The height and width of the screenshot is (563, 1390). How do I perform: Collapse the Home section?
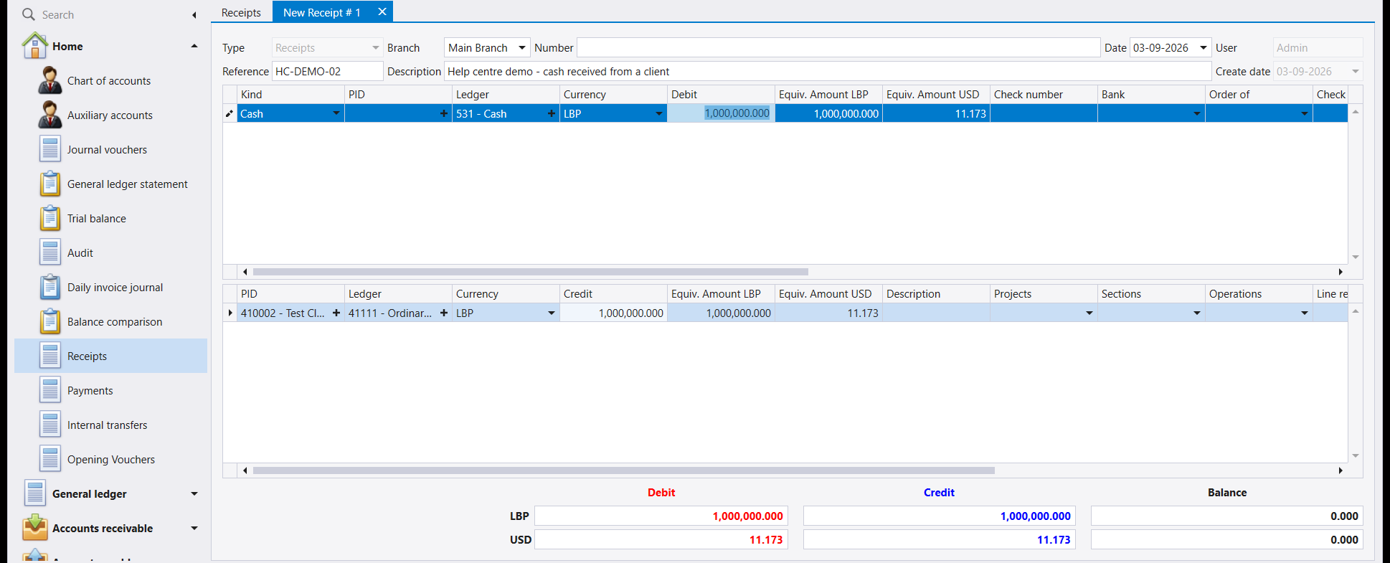tap(194, 46)
